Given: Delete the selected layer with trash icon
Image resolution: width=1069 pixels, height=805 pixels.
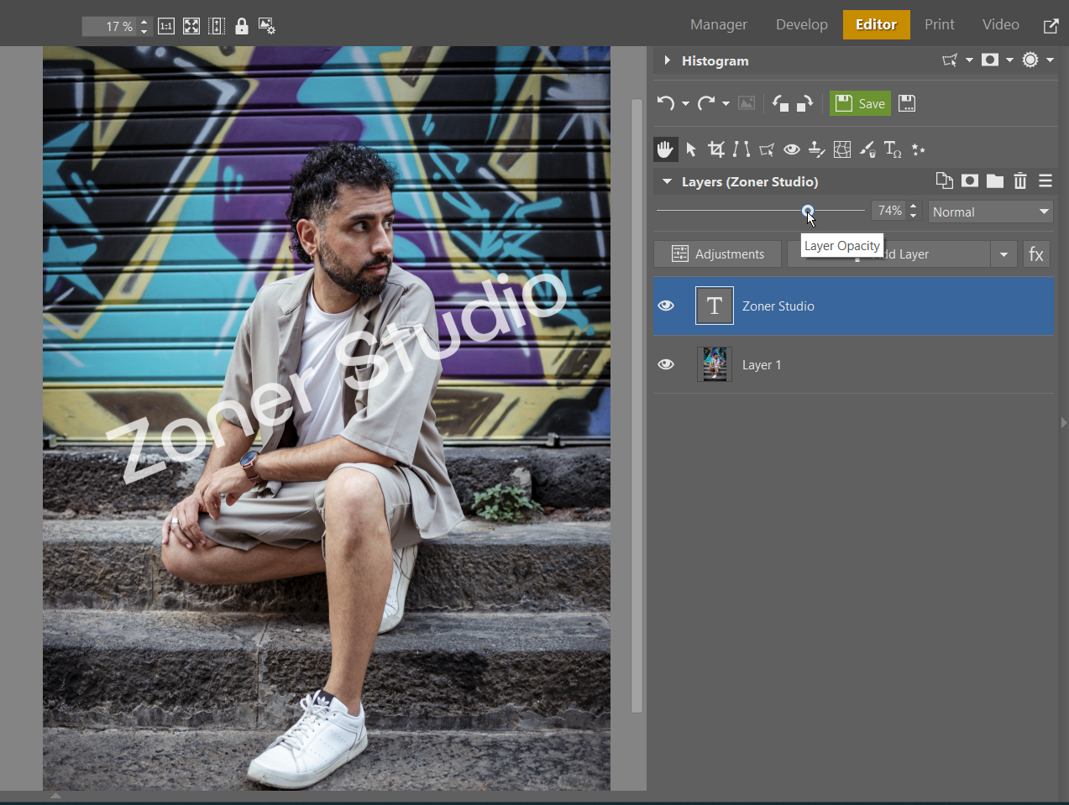Looking at the screenshot, I should tap(1019, 181).
